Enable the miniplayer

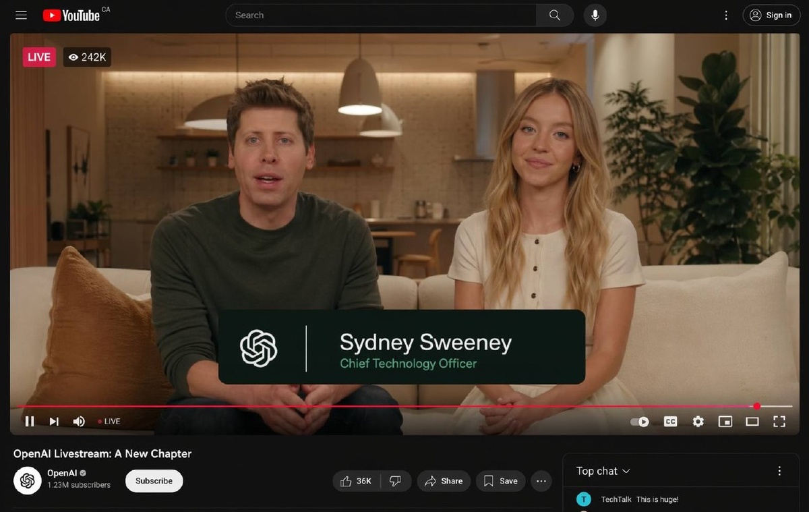pyautogui.click(x=725, y=422)
